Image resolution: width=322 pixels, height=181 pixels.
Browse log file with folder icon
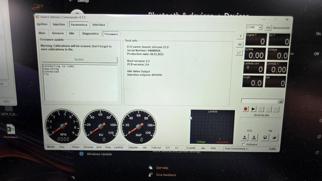point(281,101)
